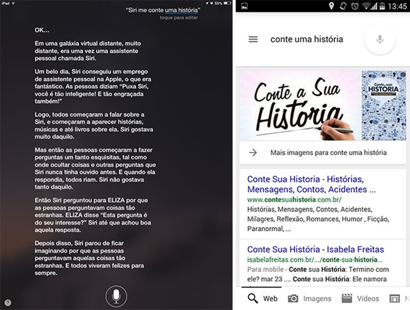Tap the arrow to expand more images

coord(253,152)
